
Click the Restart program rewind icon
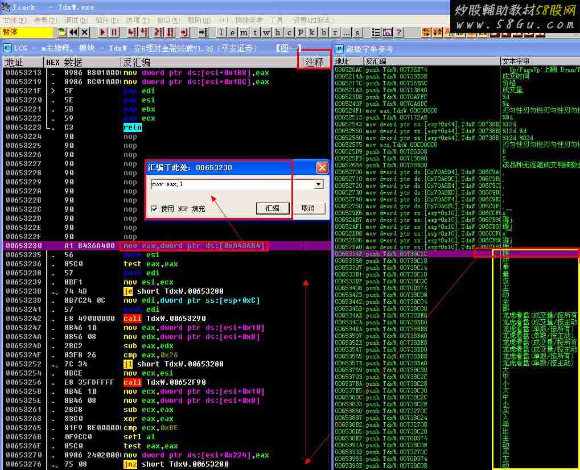point(73,32)
